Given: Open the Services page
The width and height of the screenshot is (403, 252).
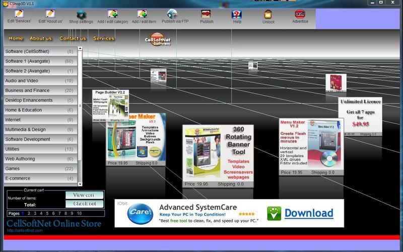Looking at the screenshot, I should tap(104, 38).
